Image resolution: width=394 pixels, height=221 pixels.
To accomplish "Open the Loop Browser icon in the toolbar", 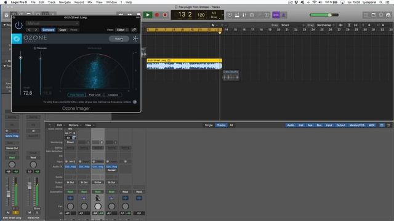I will 381,15.
